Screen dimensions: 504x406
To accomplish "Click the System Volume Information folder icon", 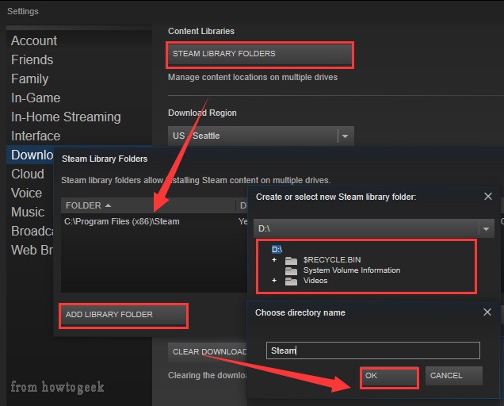I will tap(291, 270).
